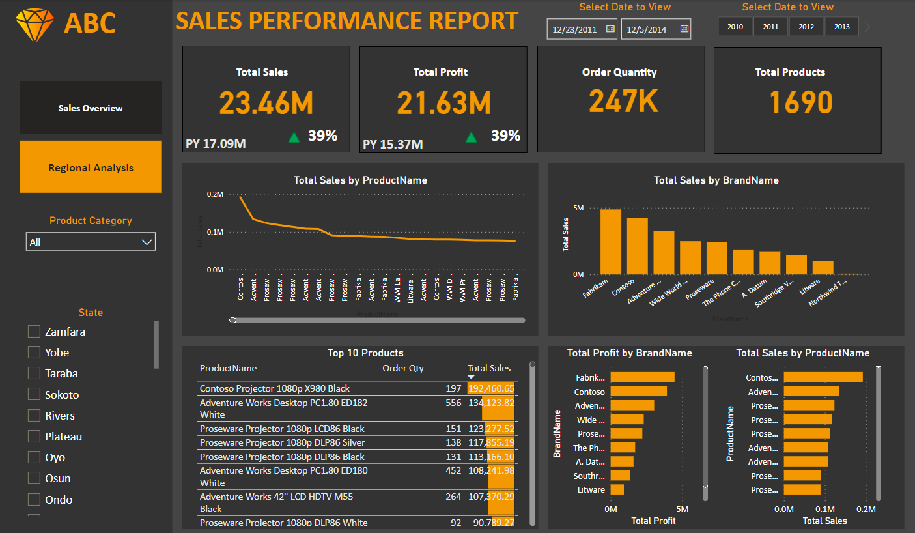The image size is (915, 533).
Task: Check the Taraba state checkbox
Action: pyautogui.click(x=35, y=373)
